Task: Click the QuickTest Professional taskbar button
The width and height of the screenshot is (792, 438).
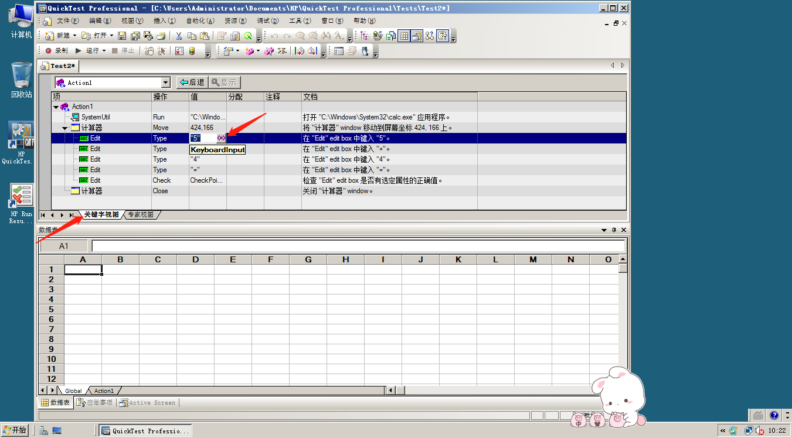Action: (145, 431)
